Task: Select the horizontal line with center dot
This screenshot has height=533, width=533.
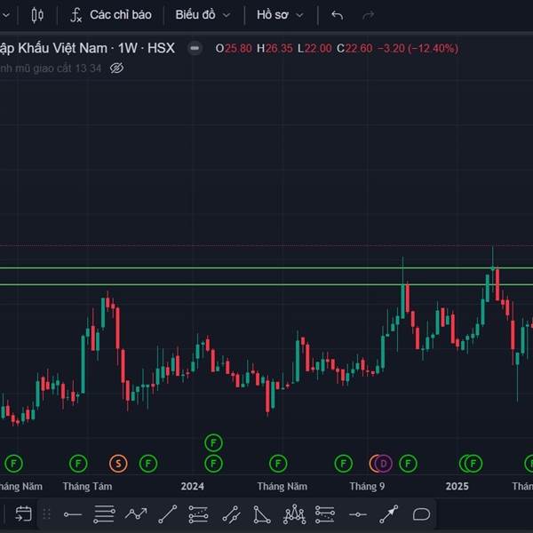Action: [358, 514]
